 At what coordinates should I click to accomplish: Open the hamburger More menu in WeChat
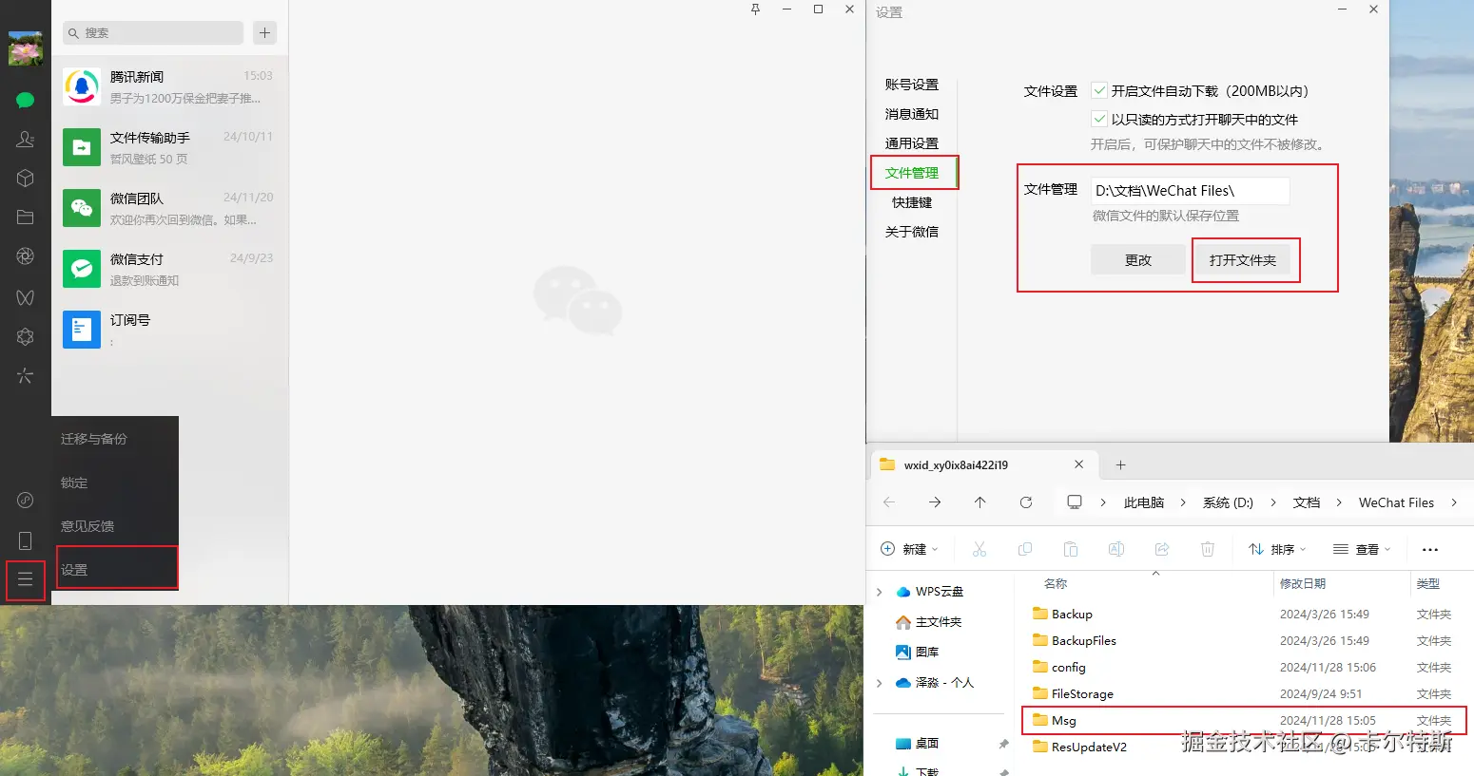[26, 579]
